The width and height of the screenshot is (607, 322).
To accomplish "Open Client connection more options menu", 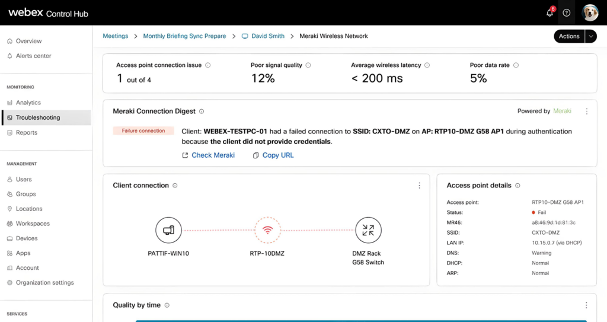I will point(419,186).
